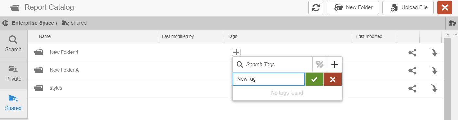The image size is (458, 120).
Task: Switch to the Private sidebar tab
Action: click(13, 74)
